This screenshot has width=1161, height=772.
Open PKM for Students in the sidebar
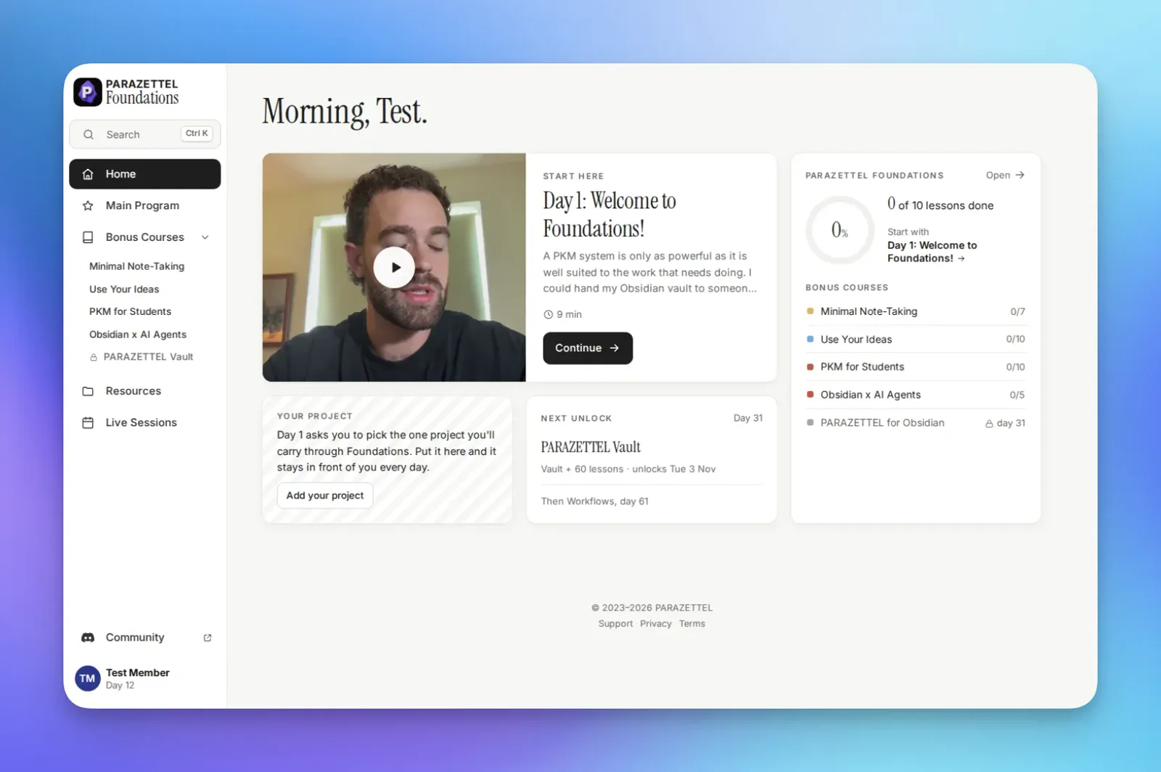coord(130,311)
